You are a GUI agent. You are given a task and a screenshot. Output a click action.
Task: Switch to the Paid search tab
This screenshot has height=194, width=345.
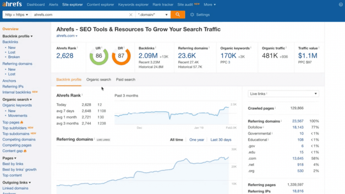pyautogui.click(x=125, y=79)
